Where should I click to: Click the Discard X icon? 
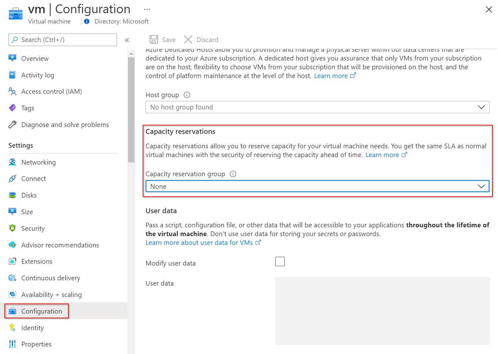(x=188, y=40)
